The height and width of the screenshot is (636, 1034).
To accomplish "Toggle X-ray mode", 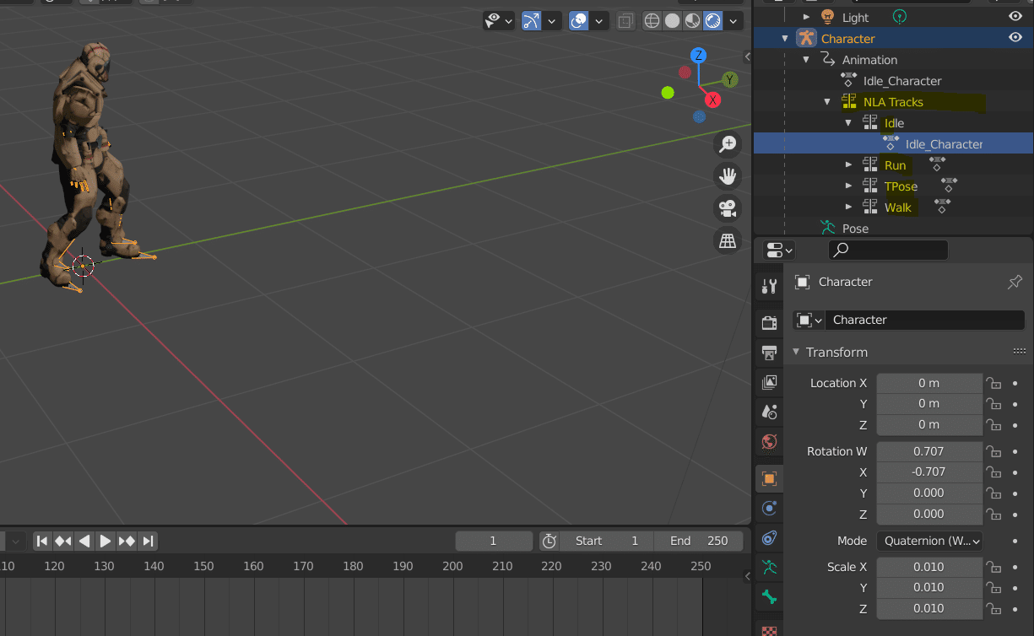I will coord(625,20).
